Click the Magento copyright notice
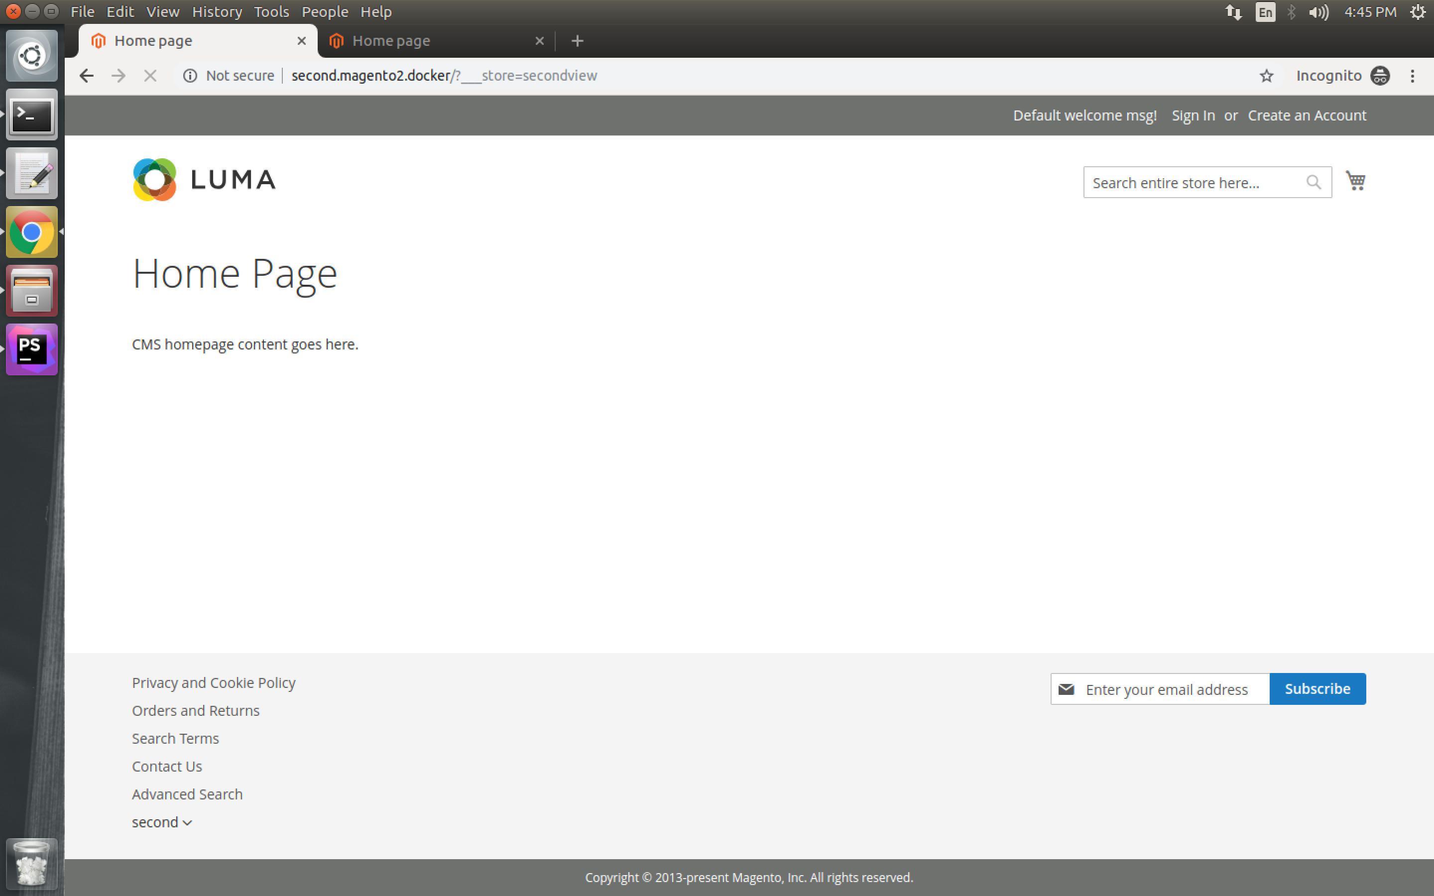Image resolution: width=1434 pixels, height=896 pixels. 749,878
